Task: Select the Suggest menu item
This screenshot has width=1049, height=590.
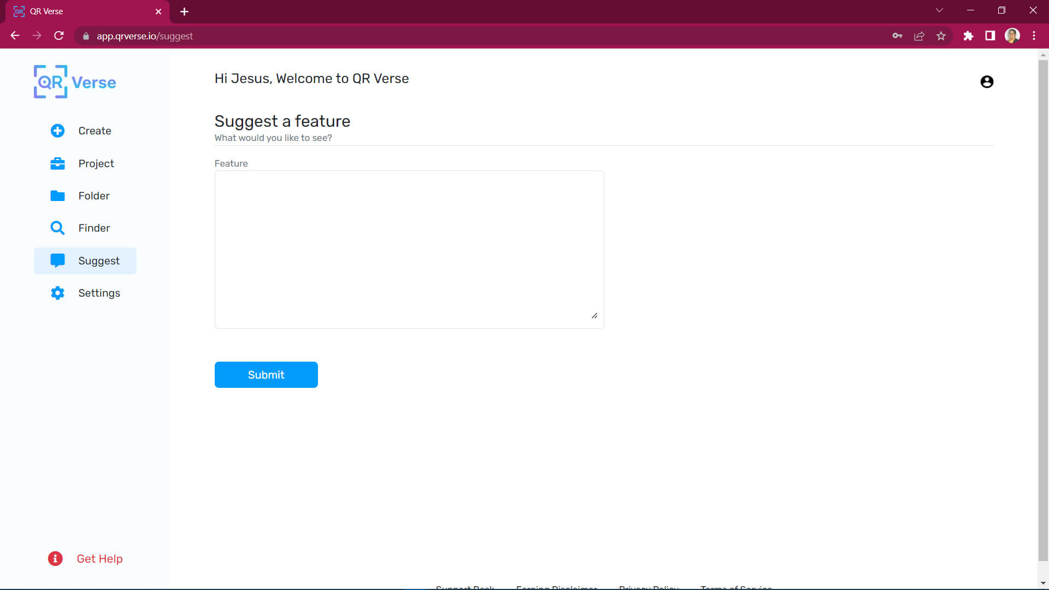Action: pyautogui.click(x=85, y=261)
